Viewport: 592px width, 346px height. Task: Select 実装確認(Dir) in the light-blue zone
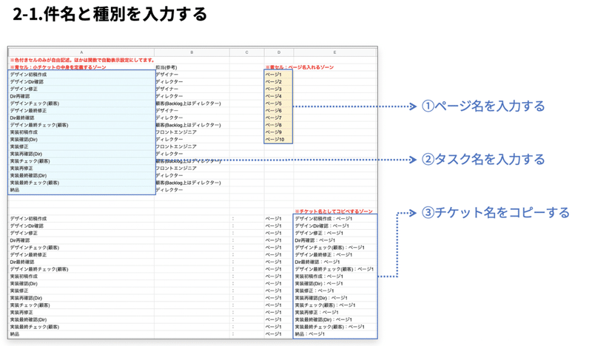[x=81, y=139]
